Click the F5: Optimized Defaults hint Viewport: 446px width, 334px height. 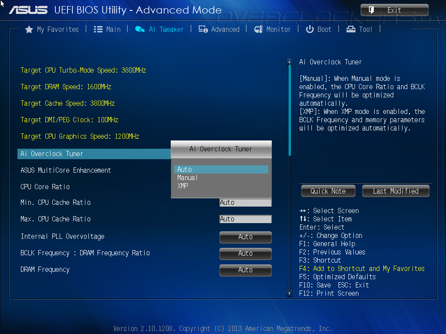point(338,277)
